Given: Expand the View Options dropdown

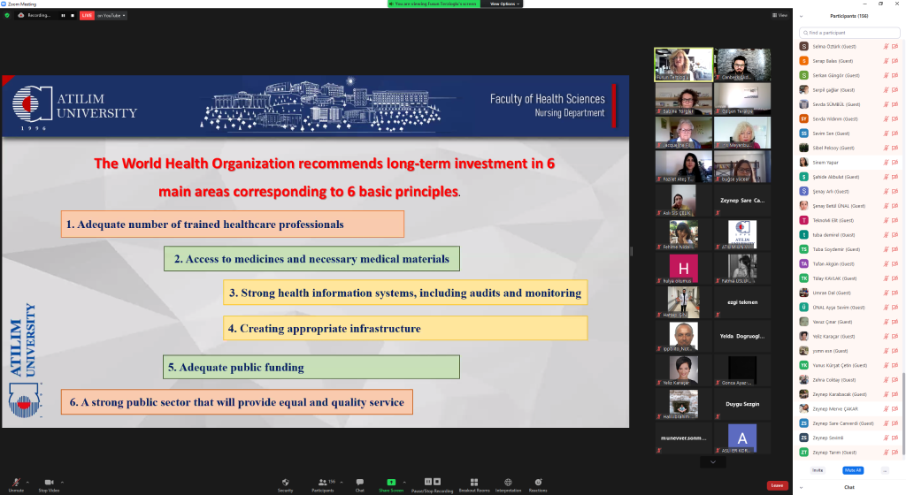Looking at the screenshot, I should tap(503, 4).
